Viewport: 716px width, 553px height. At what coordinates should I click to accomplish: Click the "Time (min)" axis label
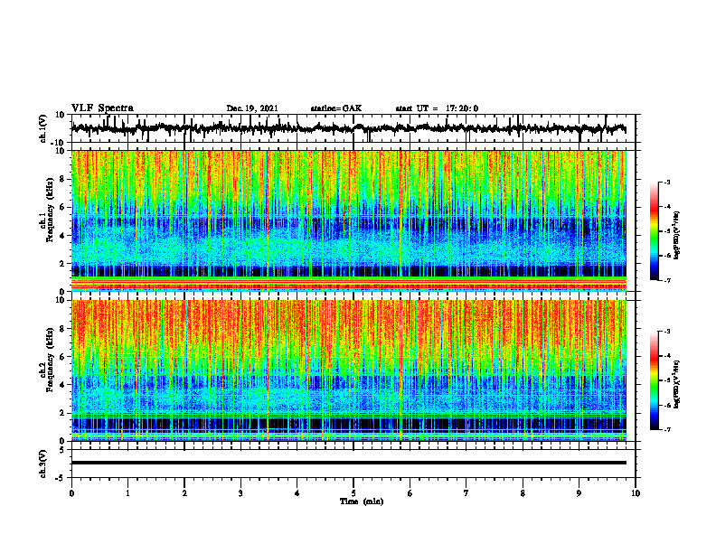coord(362,501)
